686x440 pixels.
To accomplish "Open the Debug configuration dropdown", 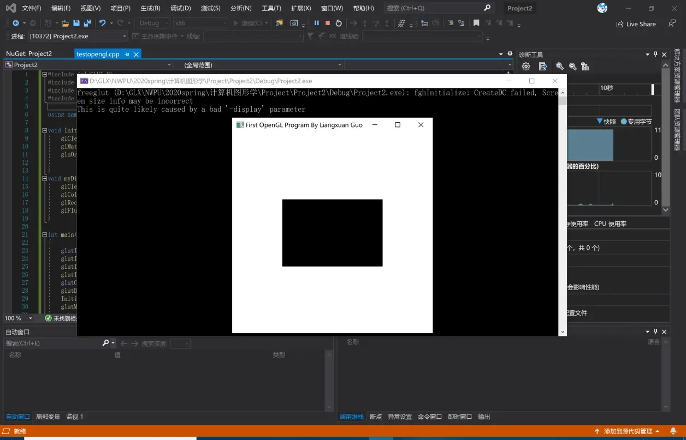I will tap(153, 23).
